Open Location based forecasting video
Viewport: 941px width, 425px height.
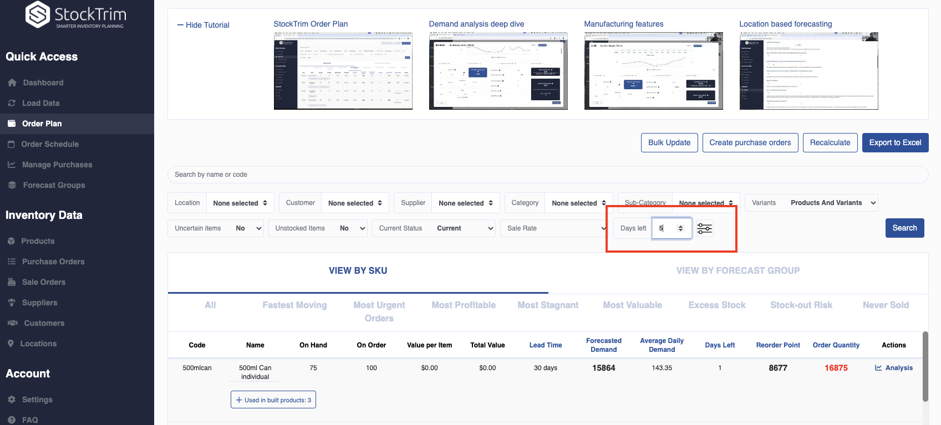808,70
